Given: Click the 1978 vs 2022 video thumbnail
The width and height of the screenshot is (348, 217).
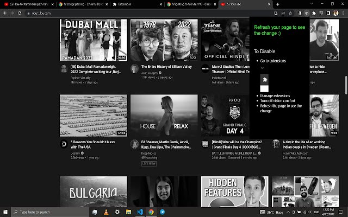Looking at the screenshot, I should 164,40.
